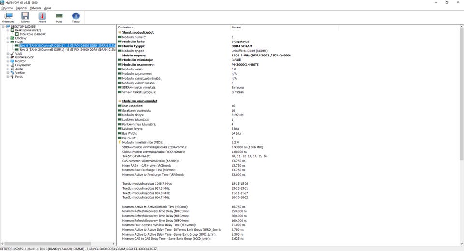Collapse the DESKTOP-ILS0955 root node
464x251 pixels.
coord(3,27)
